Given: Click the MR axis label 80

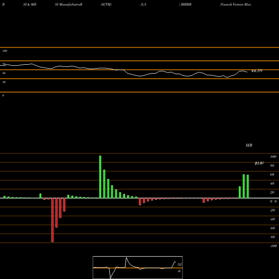Looking at the screenshot, I should (x=272, y=166).
